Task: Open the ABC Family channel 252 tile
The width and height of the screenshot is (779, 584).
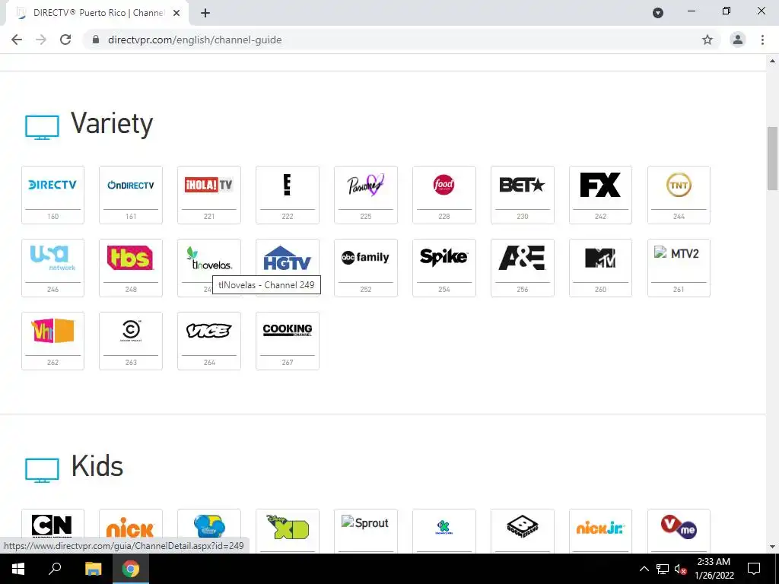Action: (366, 268)
